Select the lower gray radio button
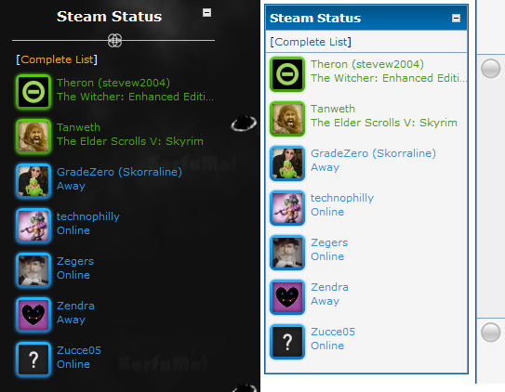This screenshot has width=505, height=392. pos(490,333)
